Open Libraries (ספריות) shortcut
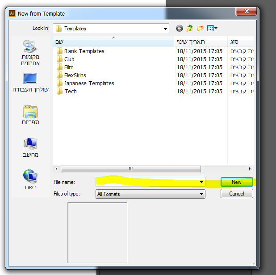Screen dimensions: 276x275 [30, 115]
